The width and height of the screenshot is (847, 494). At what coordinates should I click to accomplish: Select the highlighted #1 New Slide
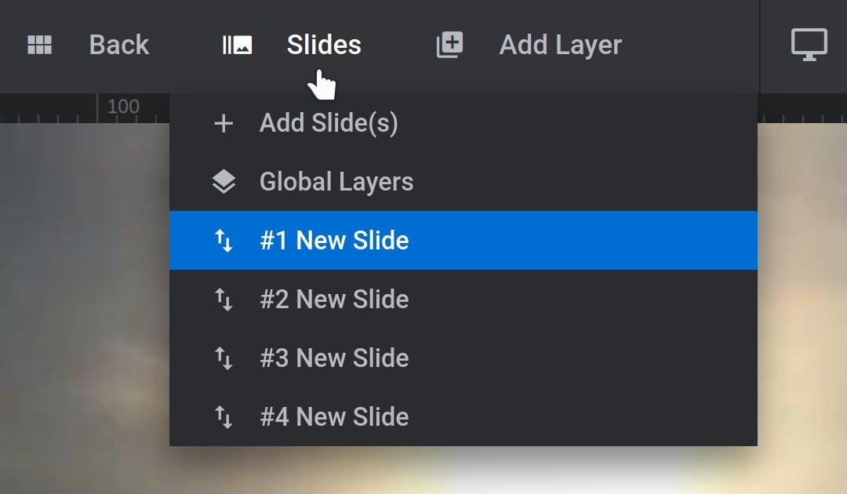tap(463, 240)
